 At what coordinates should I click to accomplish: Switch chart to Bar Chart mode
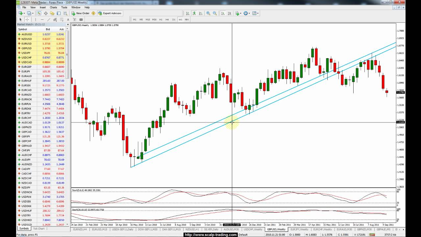[187, 13]
